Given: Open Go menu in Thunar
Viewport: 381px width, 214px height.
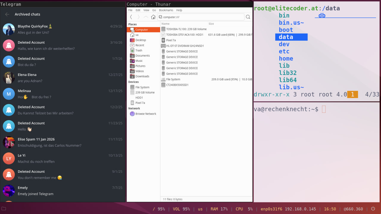Looking at the screenshot, I should 154,10.
